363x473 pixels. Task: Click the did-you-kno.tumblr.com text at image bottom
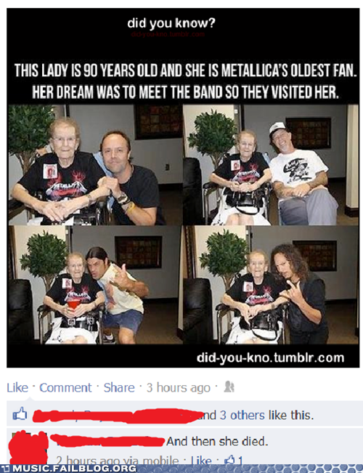tap(270, 357)
